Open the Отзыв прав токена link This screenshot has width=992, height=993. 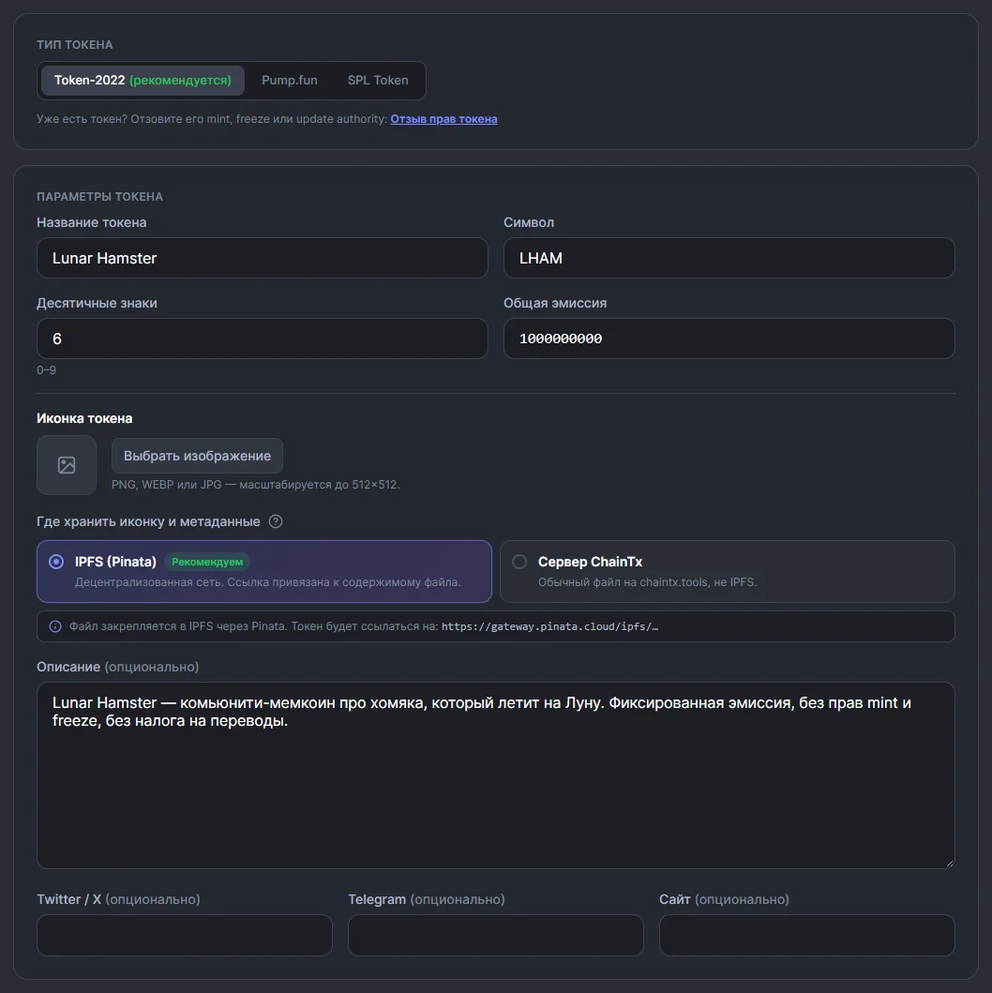(443, 119)
